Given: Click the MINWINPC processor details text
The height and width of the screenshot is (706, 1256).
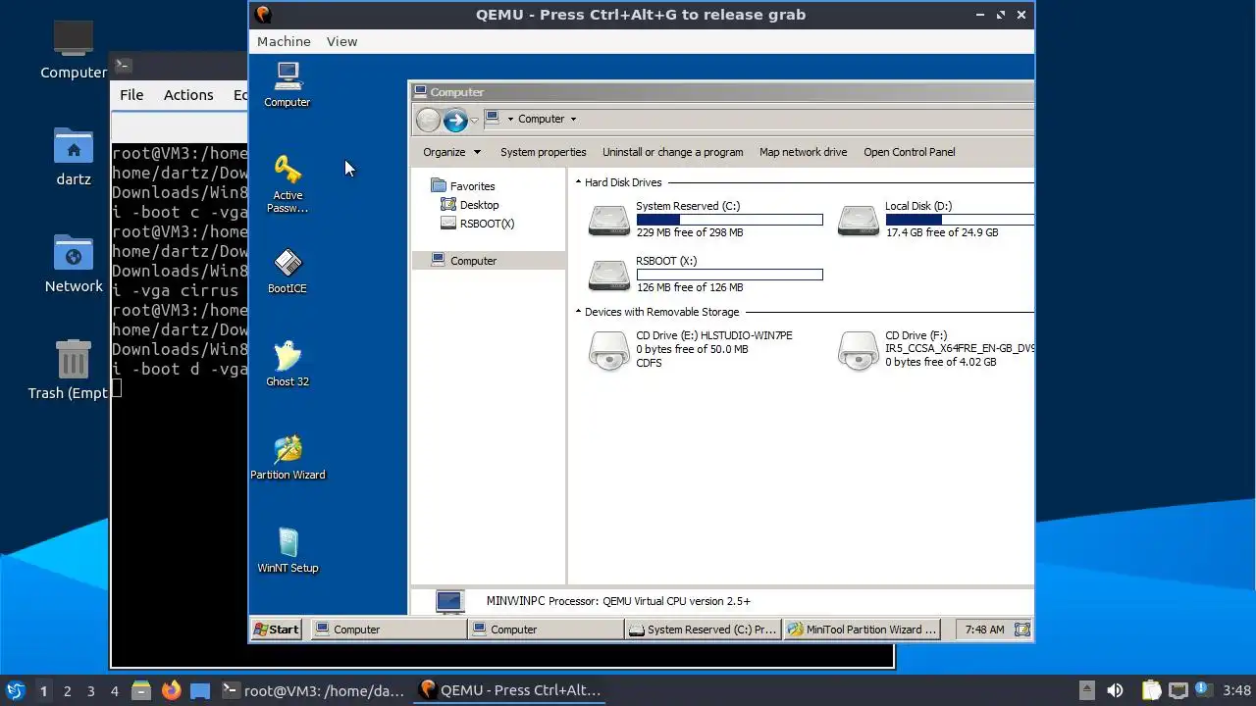Looking at the screenshot, I should 618,601.
